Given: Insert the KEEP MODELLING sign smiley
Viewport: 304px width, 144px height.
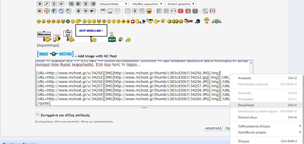Looking at the screenshot, I should tap(91, 33).
